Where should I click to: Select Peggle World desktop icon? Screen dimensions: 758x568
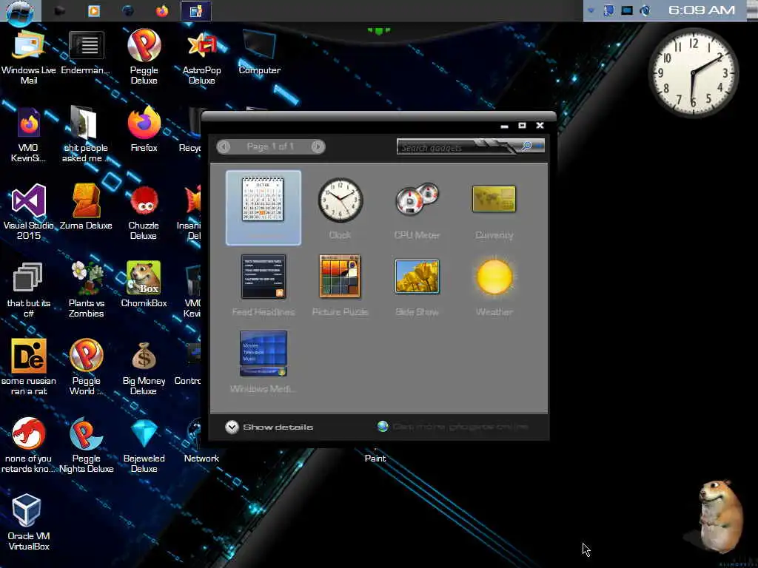tap(86, 367)
